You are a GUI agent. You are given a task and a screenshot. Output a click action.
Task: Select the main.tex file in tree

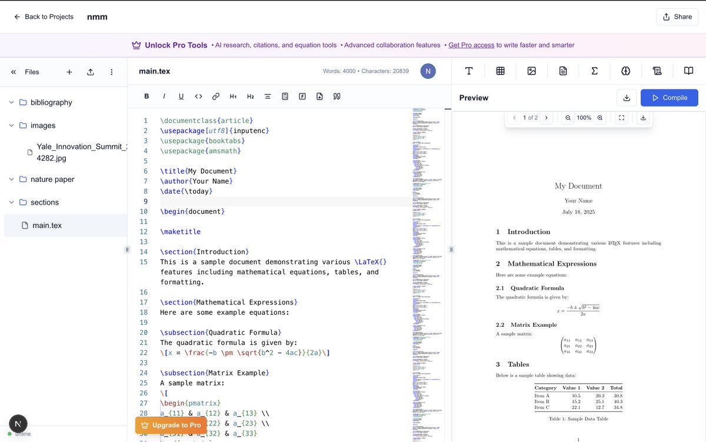point(65,225)
